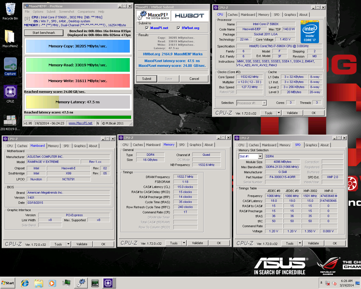Open the Help menu in MaxxMEM²
The width and height of the screenshot is (361, 289).
pyautogui.click(x=101, y=12)
